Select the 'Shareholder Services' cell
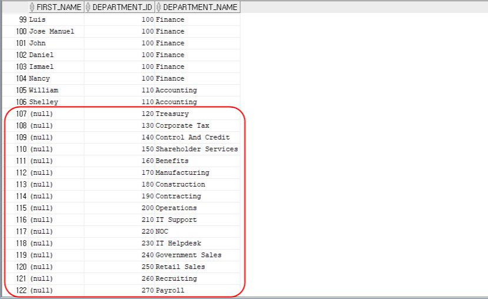 click(197, 149)
